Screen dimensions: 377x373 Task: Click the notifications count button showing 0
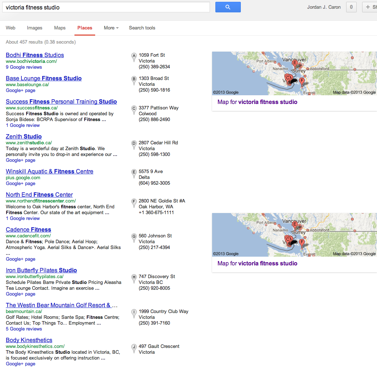tap(351, 7)
